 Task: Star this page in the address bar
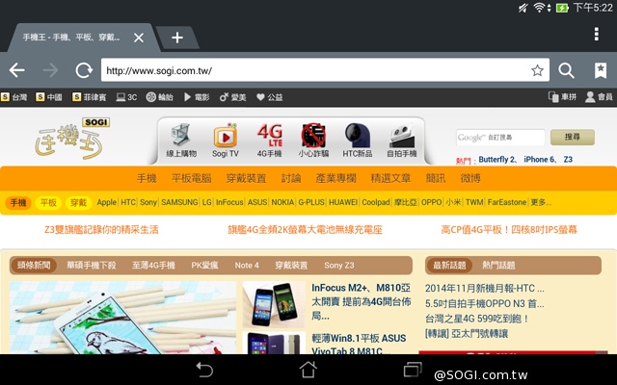click(x=537, y=70)
